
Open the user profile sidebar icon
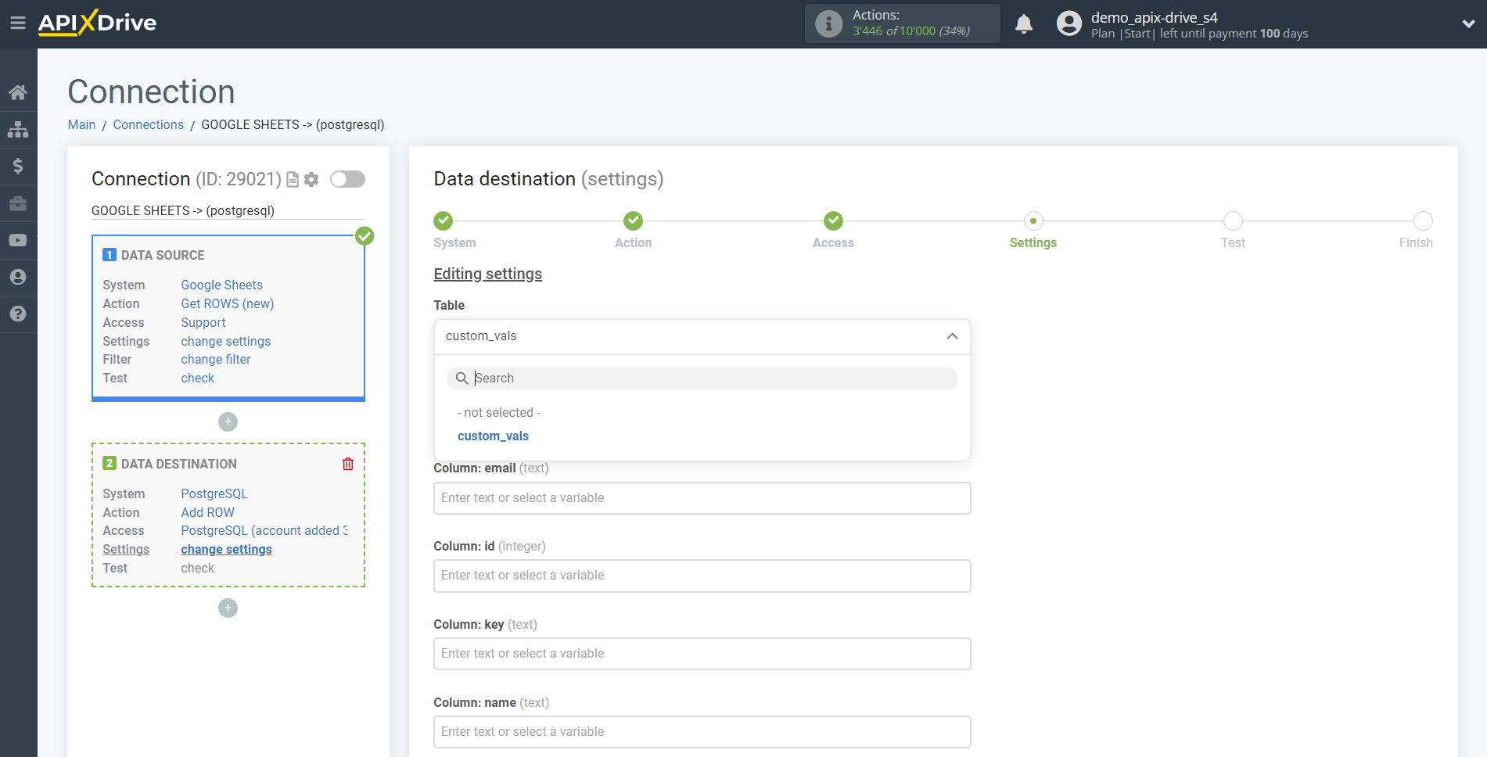point(18,277)
